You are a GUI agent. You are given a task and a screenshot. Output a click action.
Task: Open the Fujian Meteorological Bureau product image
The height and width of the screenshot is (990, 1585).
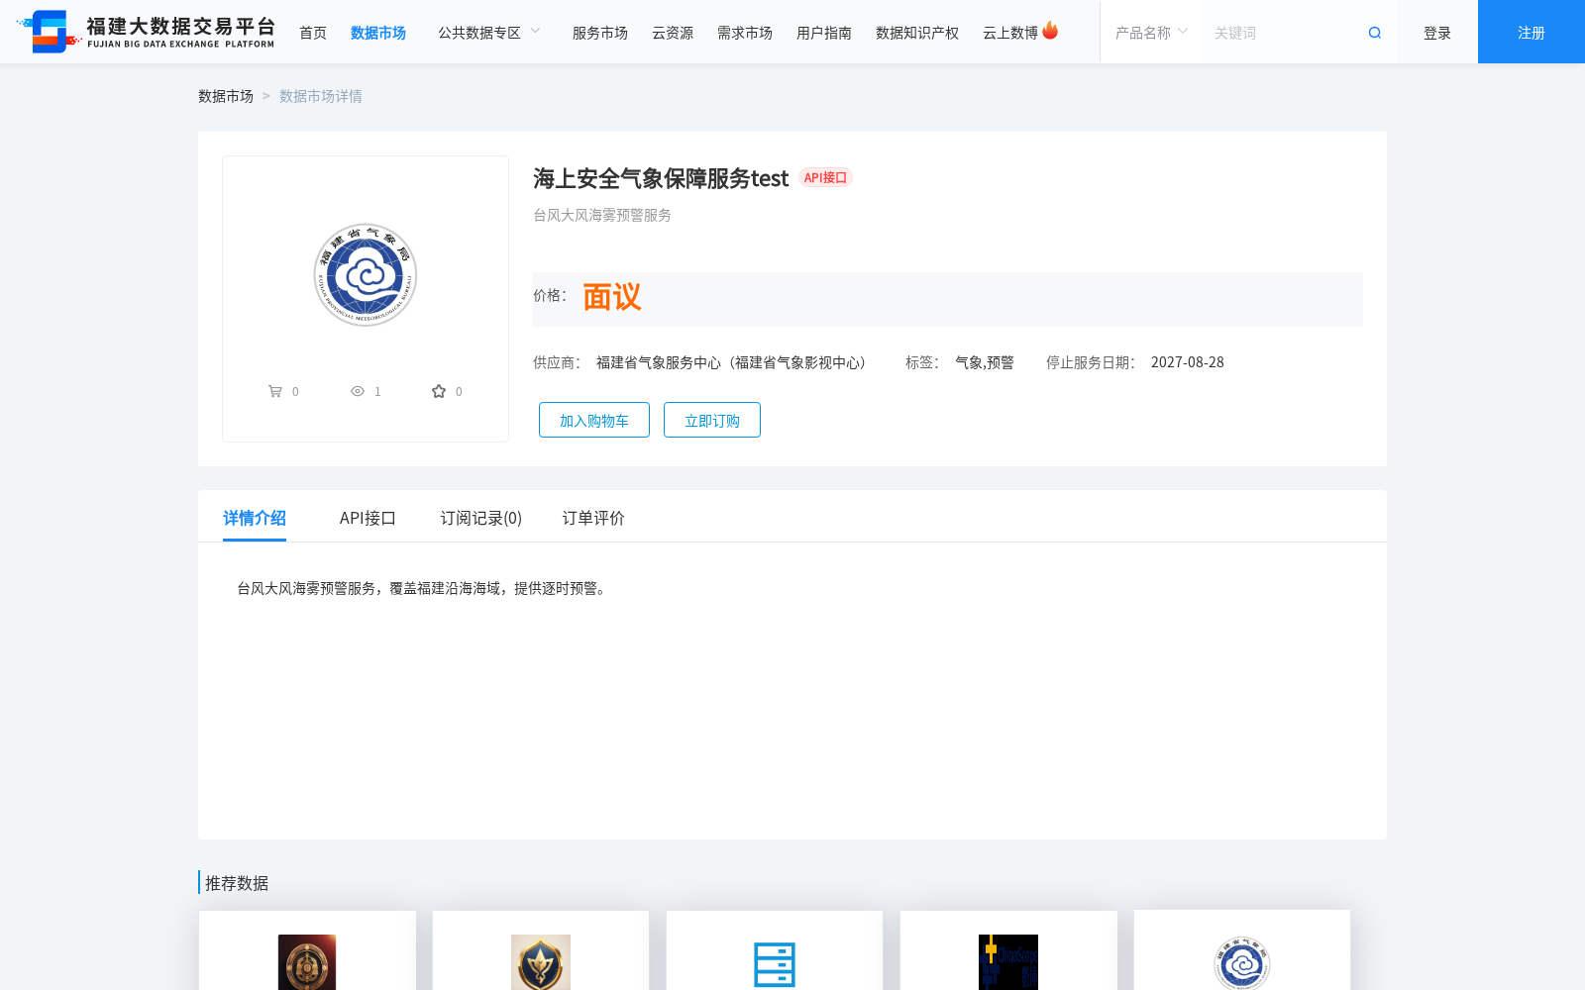[x=366, y=274]
